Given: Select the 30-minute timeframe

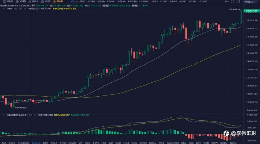Looking at the screenshot, I should pyautogui.click(x=143, y=2).
